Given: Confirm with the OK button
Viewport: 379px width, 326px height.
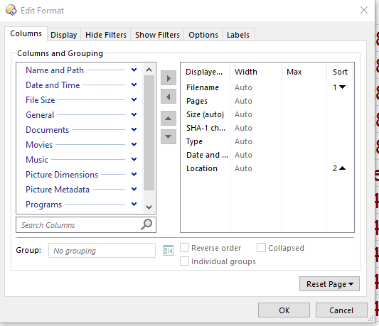Looking at the screenshot, I should tap(284, 310).
